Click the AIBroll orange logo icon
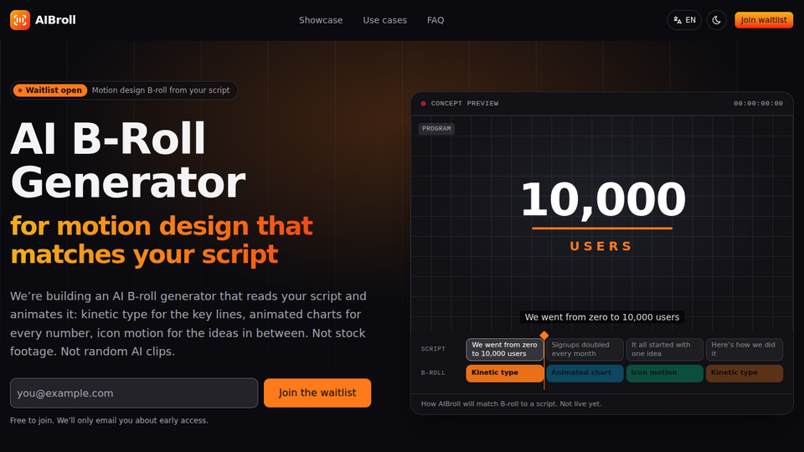 [x=20, y=20]
